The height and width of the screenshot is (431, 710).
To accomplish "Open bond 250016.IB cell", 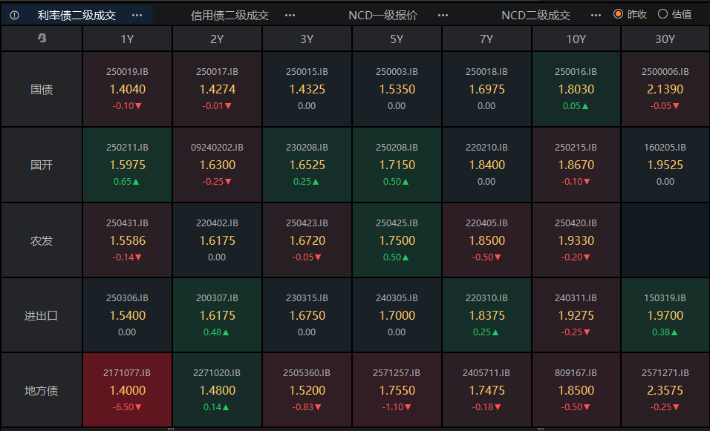I will 576,89.
